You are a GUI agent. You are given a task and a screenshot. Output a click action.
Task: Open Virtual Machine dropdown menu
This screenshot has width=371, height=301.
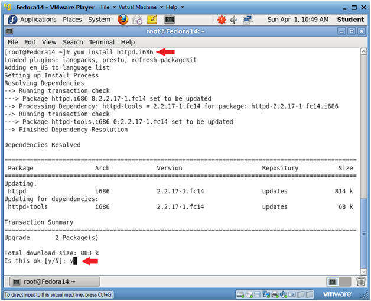coord(141,7)
